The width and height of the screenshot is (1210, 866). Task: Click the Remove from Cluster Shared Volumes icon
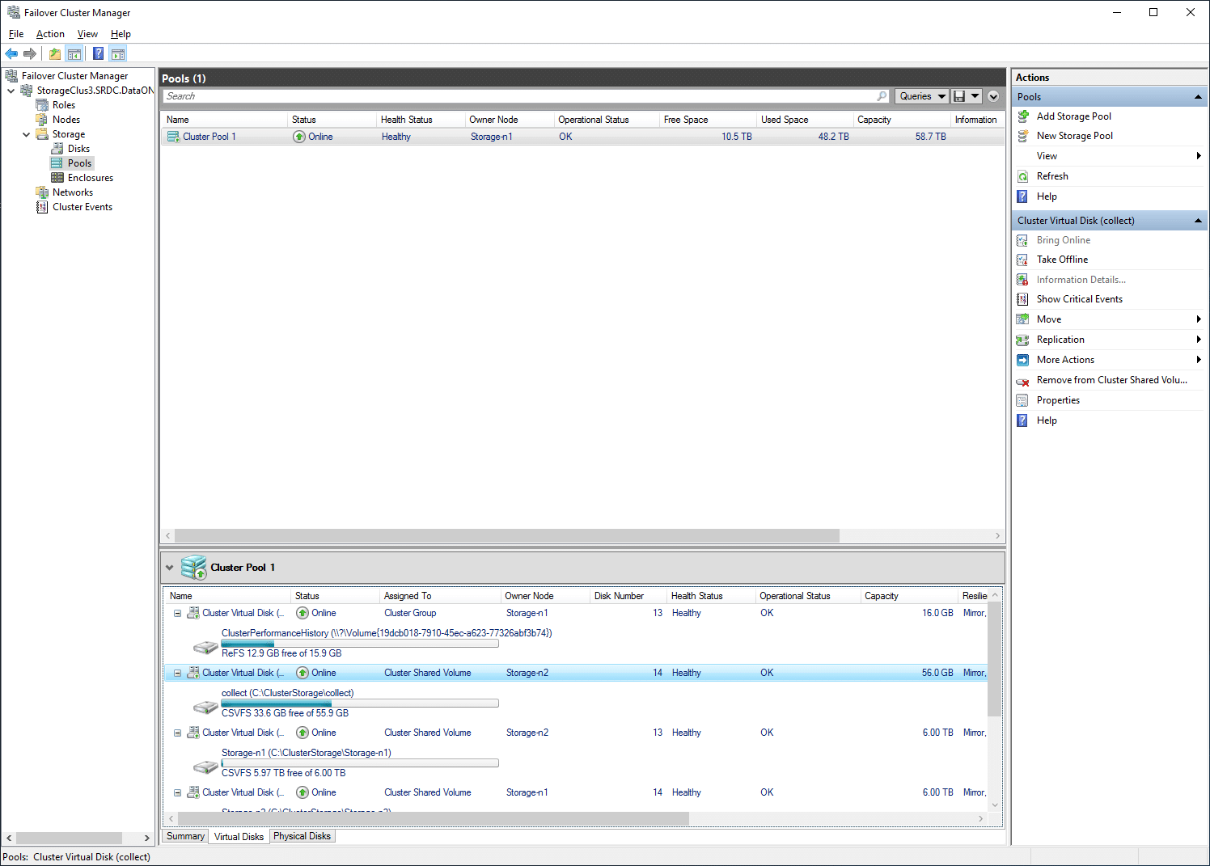pyautogui.click(x=1023, y=380)
